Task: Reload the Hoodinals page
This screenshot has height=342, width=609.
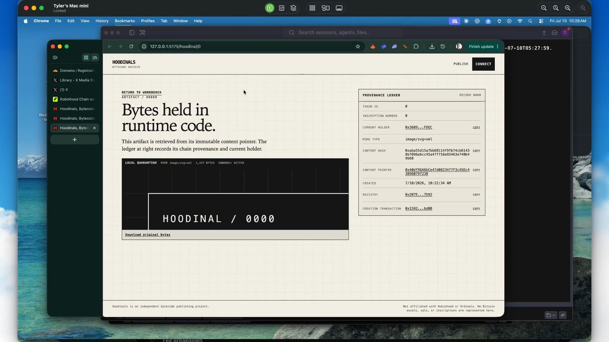Action: [x=131, y=46]
